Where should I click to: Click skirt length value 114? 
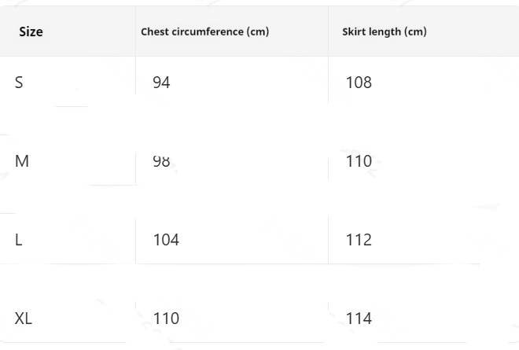[x=359, y=319]
